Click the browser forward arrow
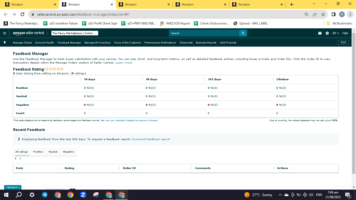Viewport: 356px width, 200px height. [x=14, y=15]
